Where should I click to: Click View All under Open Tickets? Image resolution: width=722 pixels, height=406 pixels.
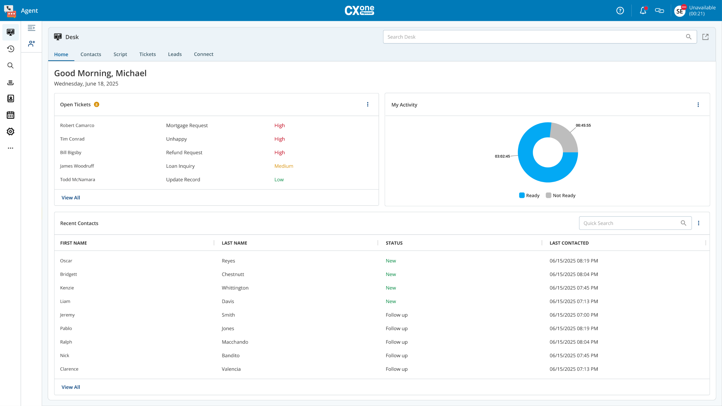[x=71, y=198]
